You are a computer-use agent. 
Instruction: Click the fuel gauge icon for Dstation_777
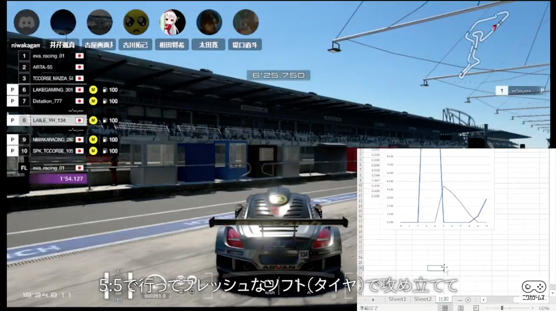[105, 101]
